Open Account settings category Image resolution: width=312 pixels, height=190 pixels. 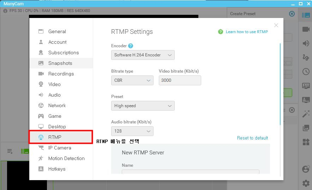point(61,42)
